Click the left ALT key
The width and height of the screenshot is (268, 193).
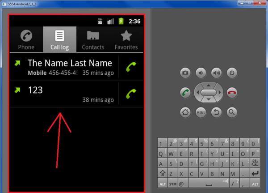(163, 183)
